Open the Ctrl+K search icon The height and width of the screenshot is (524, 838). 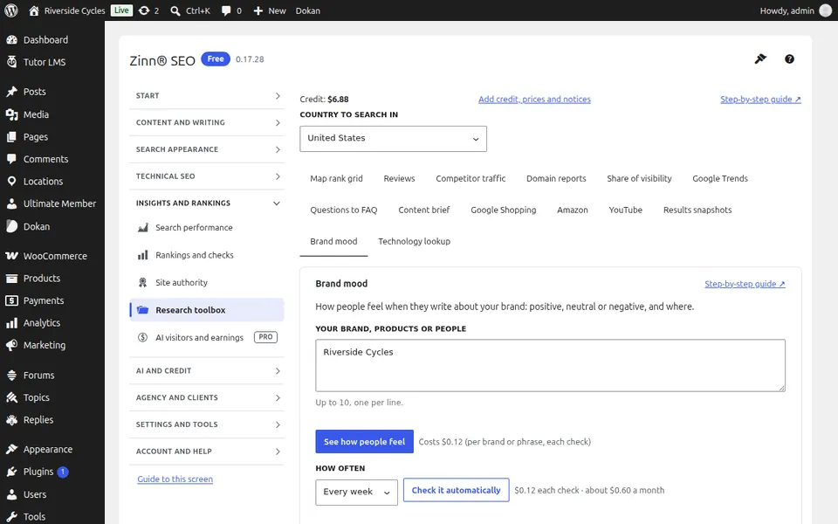175,10
